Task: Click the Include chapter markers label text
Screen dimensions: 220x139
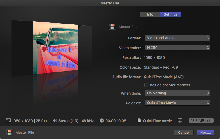Action: point(170,85)
